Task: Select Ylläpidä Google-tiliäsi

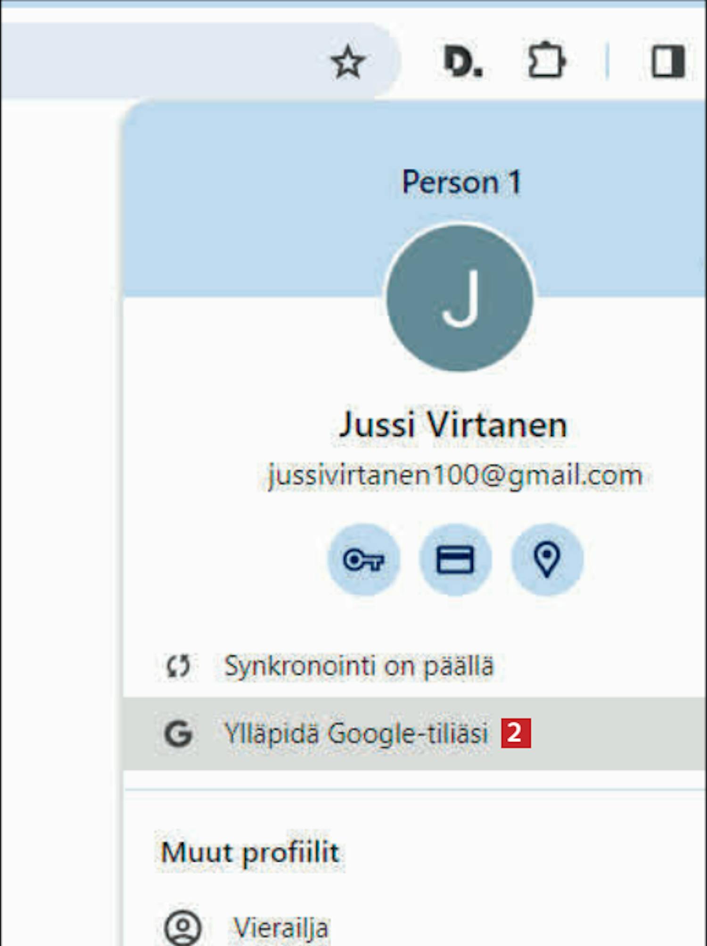Action: 415,733
